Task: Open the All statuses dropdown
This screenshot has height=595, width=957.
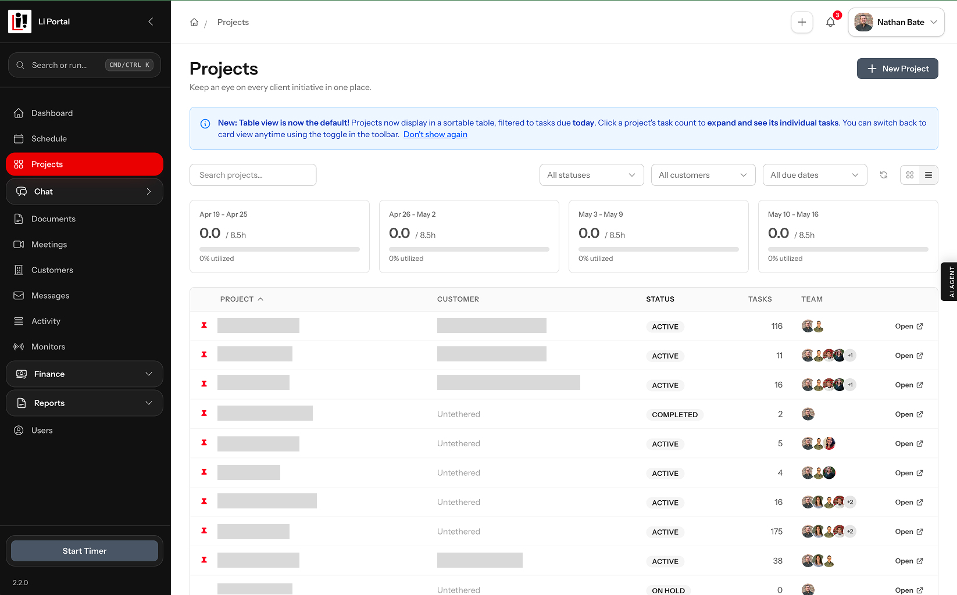Action: click(x=591, y=175)
